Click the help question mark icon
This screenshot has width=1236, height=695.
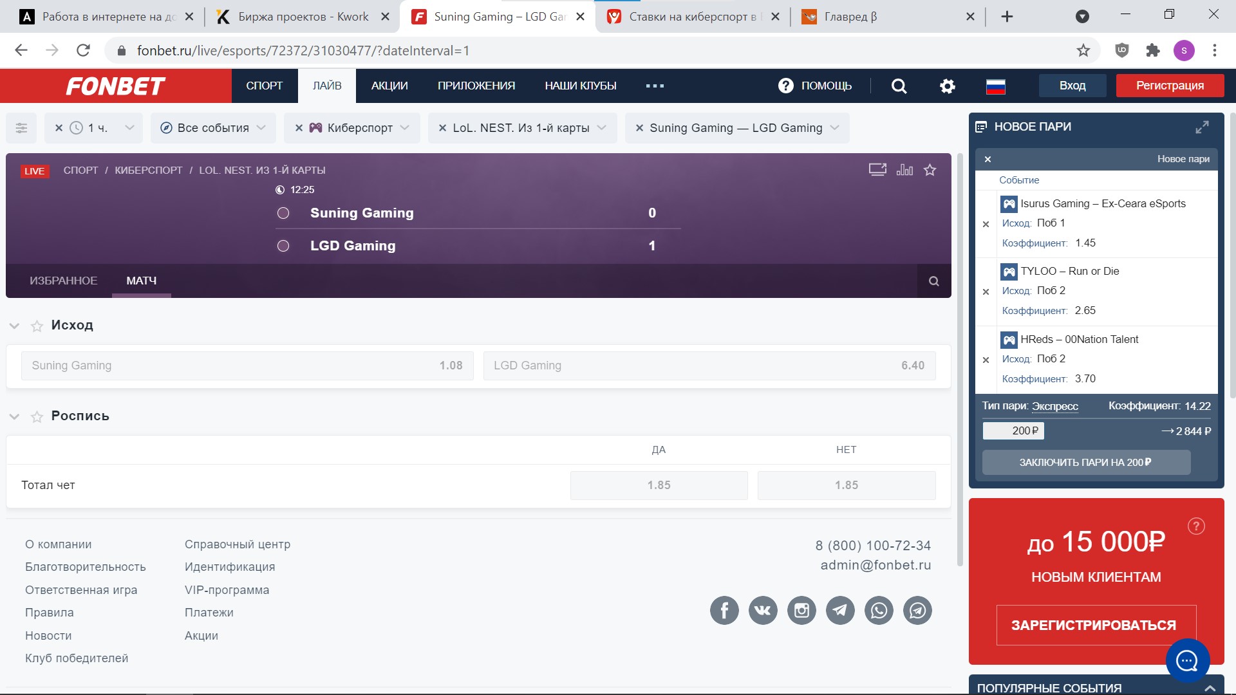pos(786,86)
